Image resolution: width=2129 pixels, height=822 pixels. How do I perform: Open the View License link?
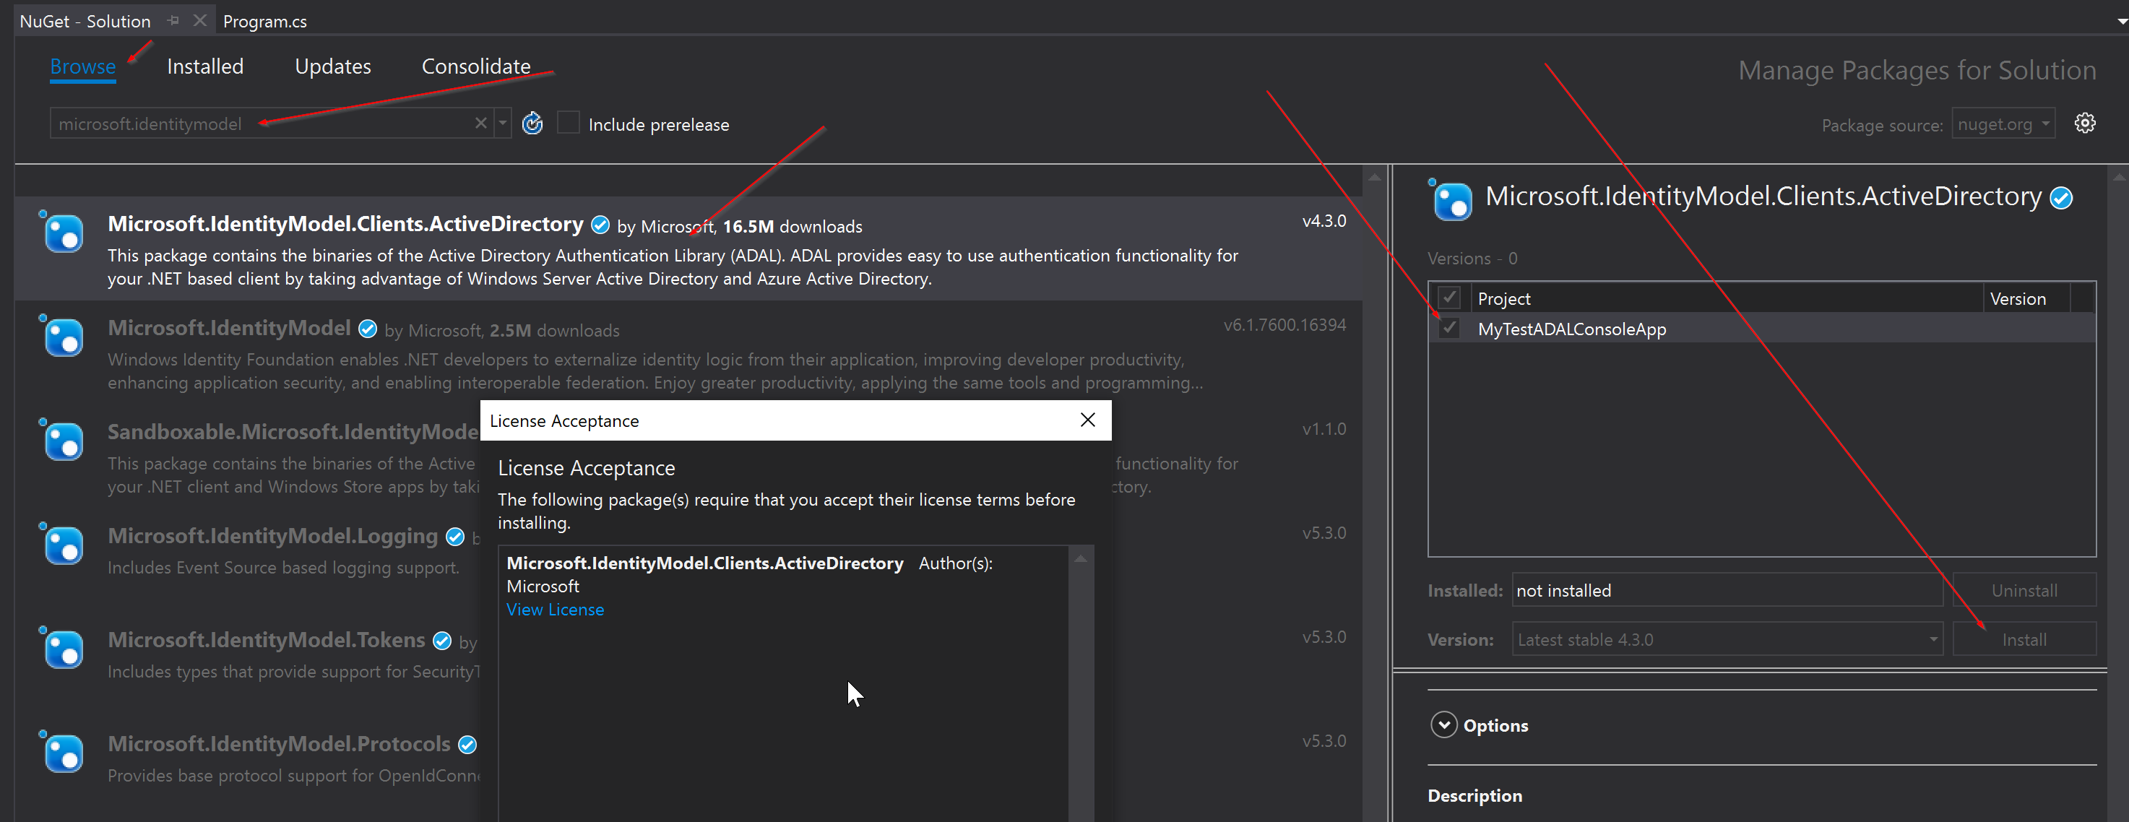point(555,610)
